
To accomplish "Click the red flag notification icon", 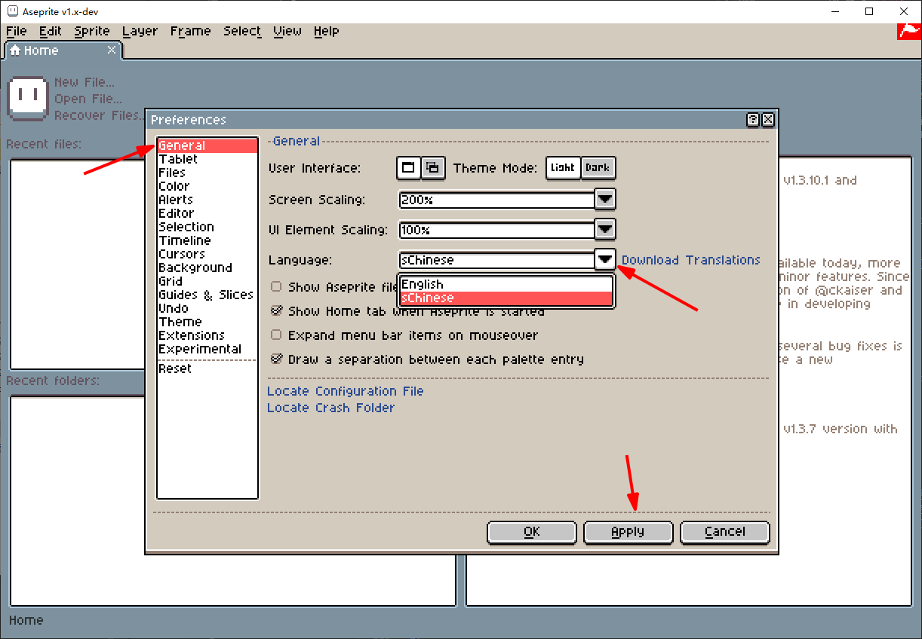I will (x=908, y=31).
